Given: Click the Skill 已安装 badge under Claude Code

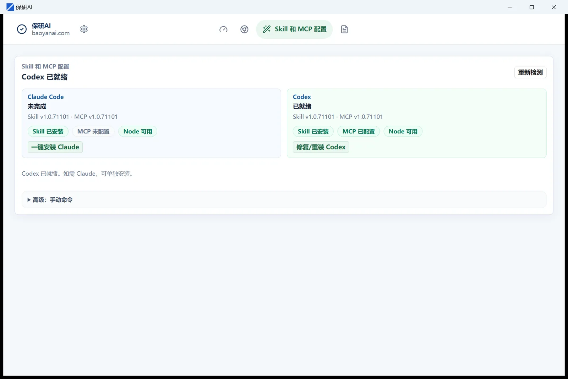Looking at the screenshot, I should (x=48, y=131).
